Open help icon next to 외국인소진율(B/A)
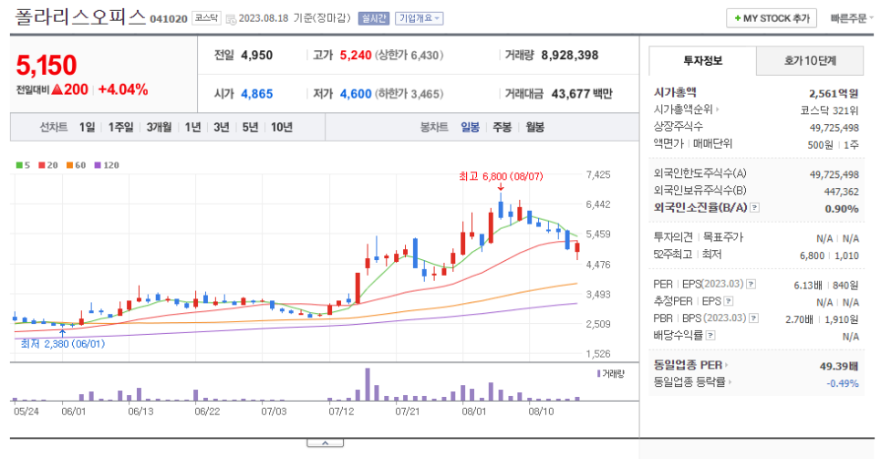The width and height of the screenshot is (881, 459). coord(754,207)
